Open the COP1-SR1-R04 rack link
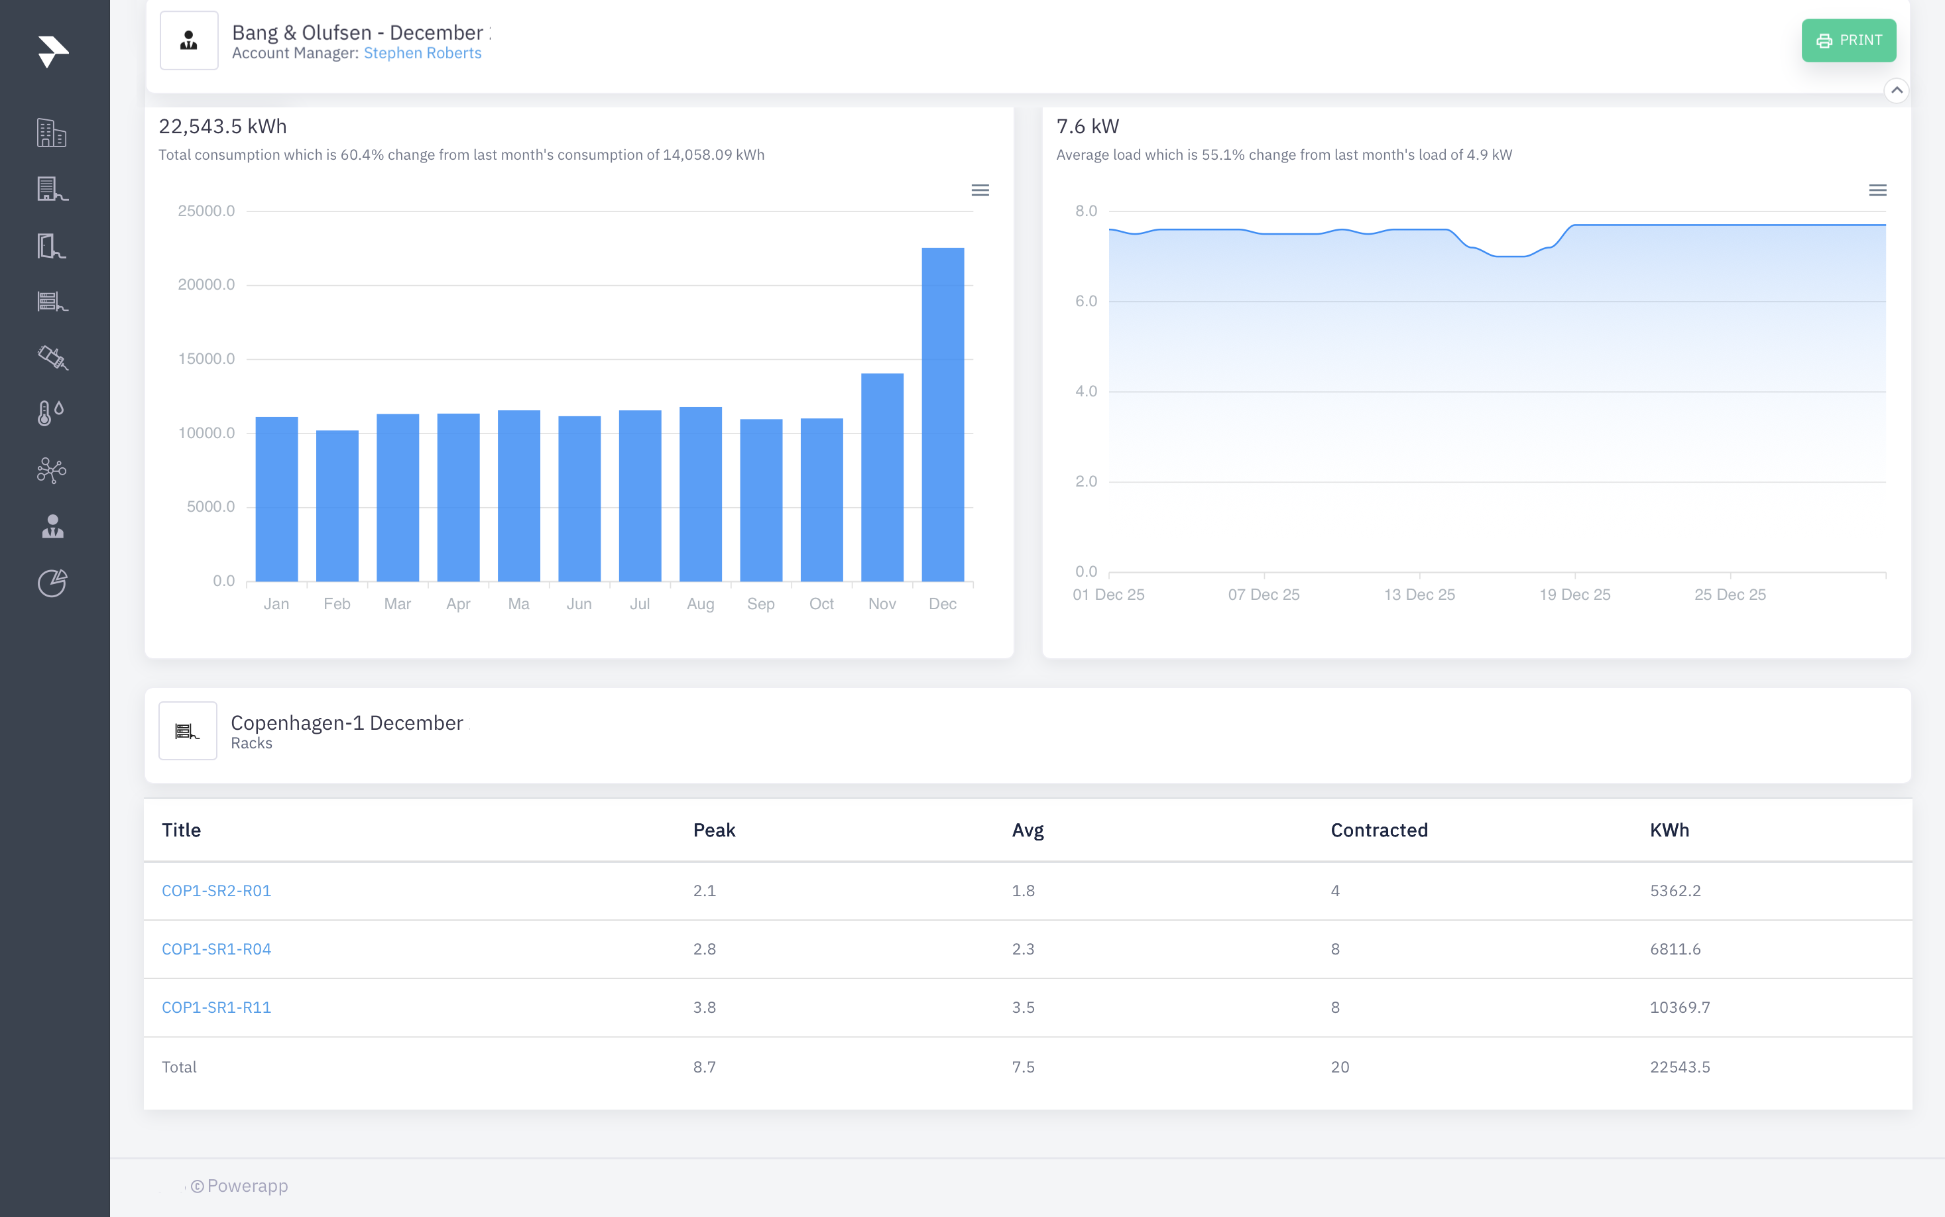1945x1217 pixels. [217, 949]
